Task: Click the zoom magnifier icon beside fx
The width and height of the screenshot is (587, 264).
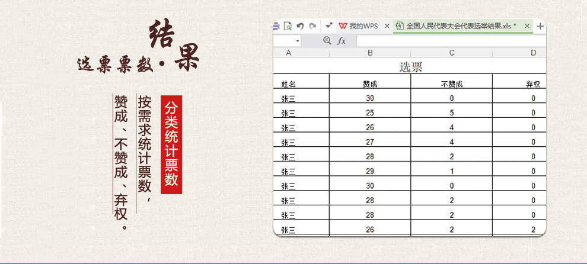Action: point(327,40)
